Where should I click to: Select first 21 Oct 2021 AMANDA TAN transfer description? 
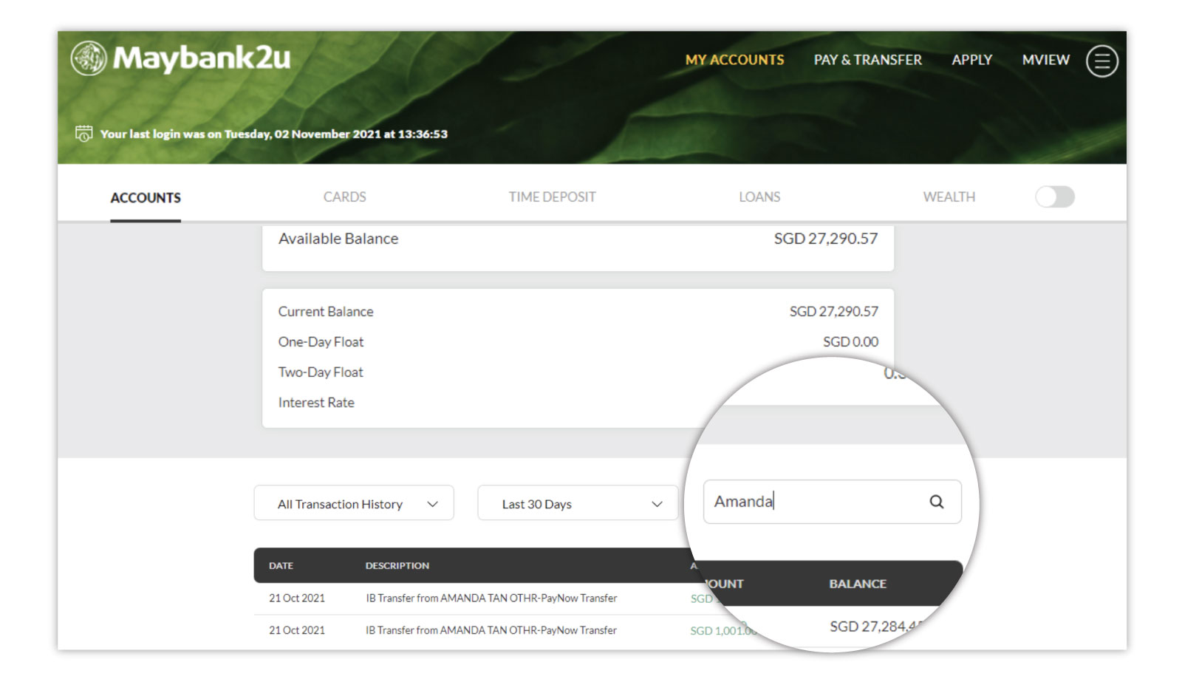pyautogui.click(x=491, y=598)
